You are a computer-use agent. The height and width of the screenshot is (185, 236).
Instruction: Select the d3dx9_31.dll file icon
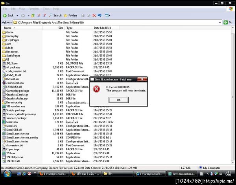(x=4, y=75)
